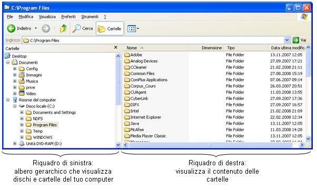Open Indietro history dropdown arrow
Image resolution: width=317 pixels, height=190 pixels.
pos(36,28)
